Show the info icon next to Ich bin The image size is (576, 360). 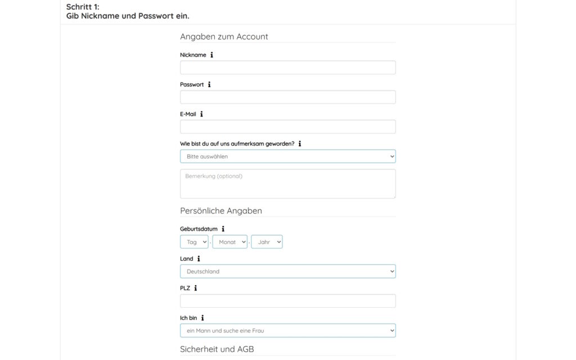[202, 318]
